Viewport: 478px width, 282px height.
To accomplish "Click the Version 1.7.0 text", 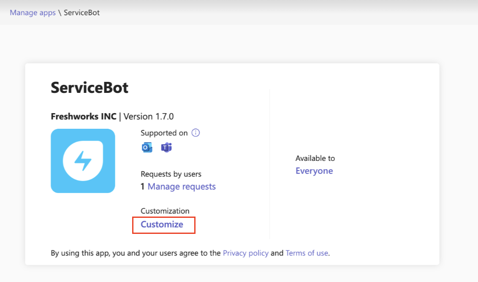I will tap(149, 117).
